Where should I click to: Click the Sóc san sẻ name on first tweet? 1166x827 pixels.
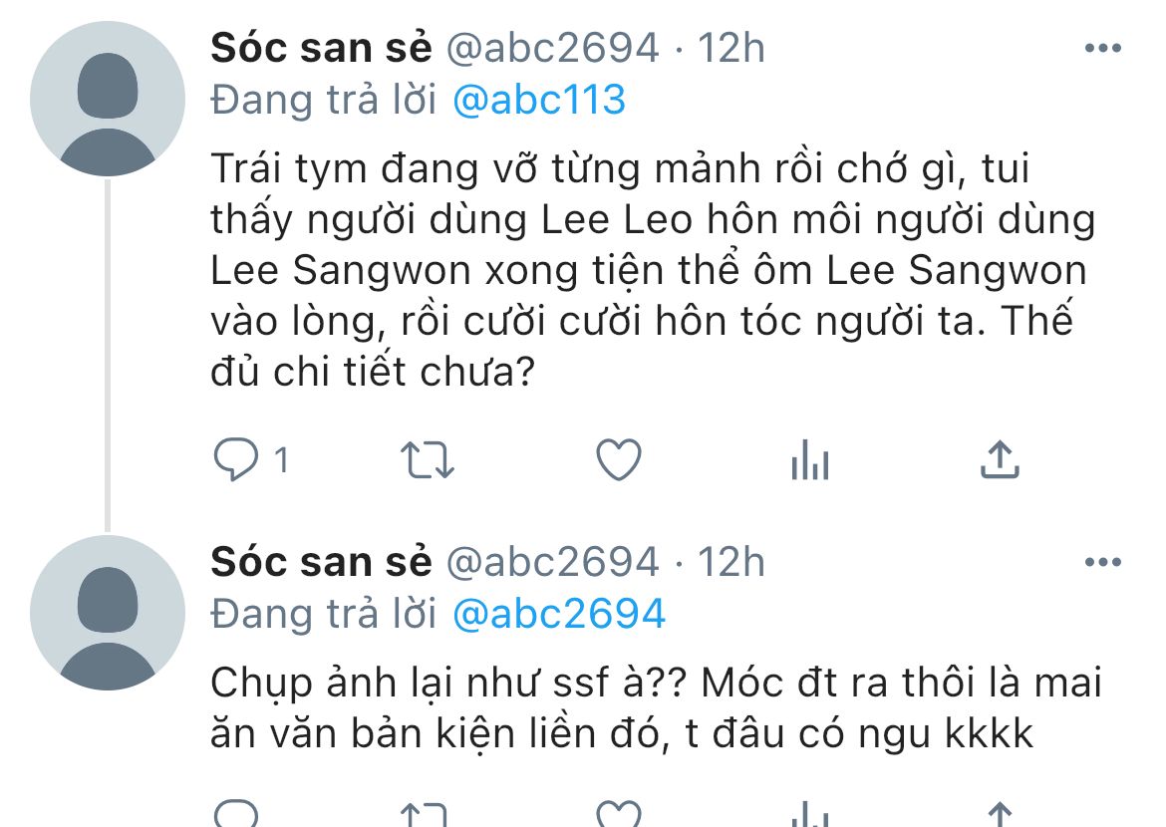pyautogui.click(x=321, y=48)
